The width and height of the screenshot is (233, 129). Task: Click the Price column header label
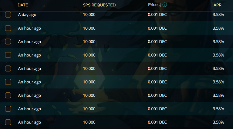point(153,5)
